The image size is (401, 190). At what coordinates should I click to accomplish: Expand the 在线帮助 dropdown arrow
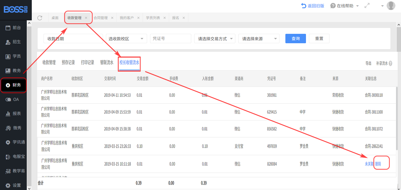[357, 6]
